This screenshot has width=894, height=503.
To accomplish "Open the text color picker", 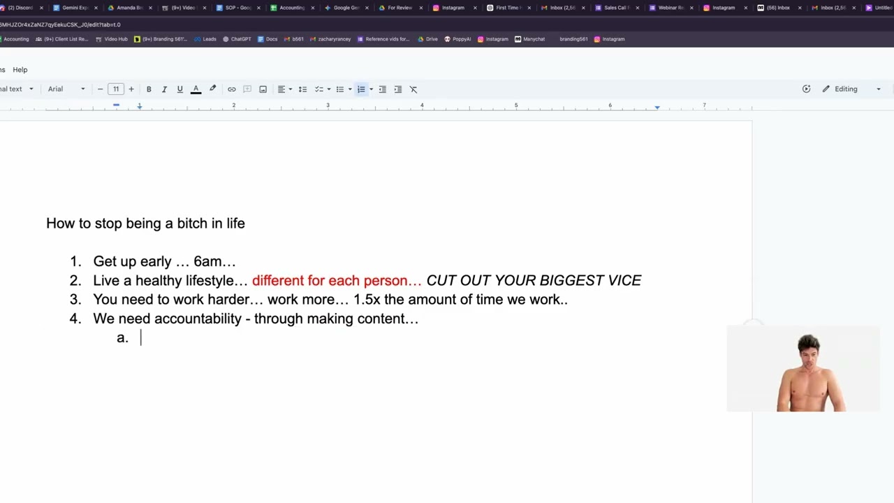I will click(196, 89).
